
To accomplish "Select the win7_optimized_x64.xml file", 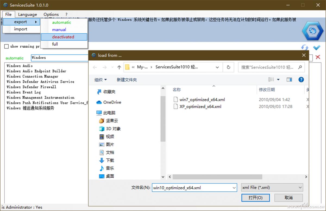I will [202, 100].
